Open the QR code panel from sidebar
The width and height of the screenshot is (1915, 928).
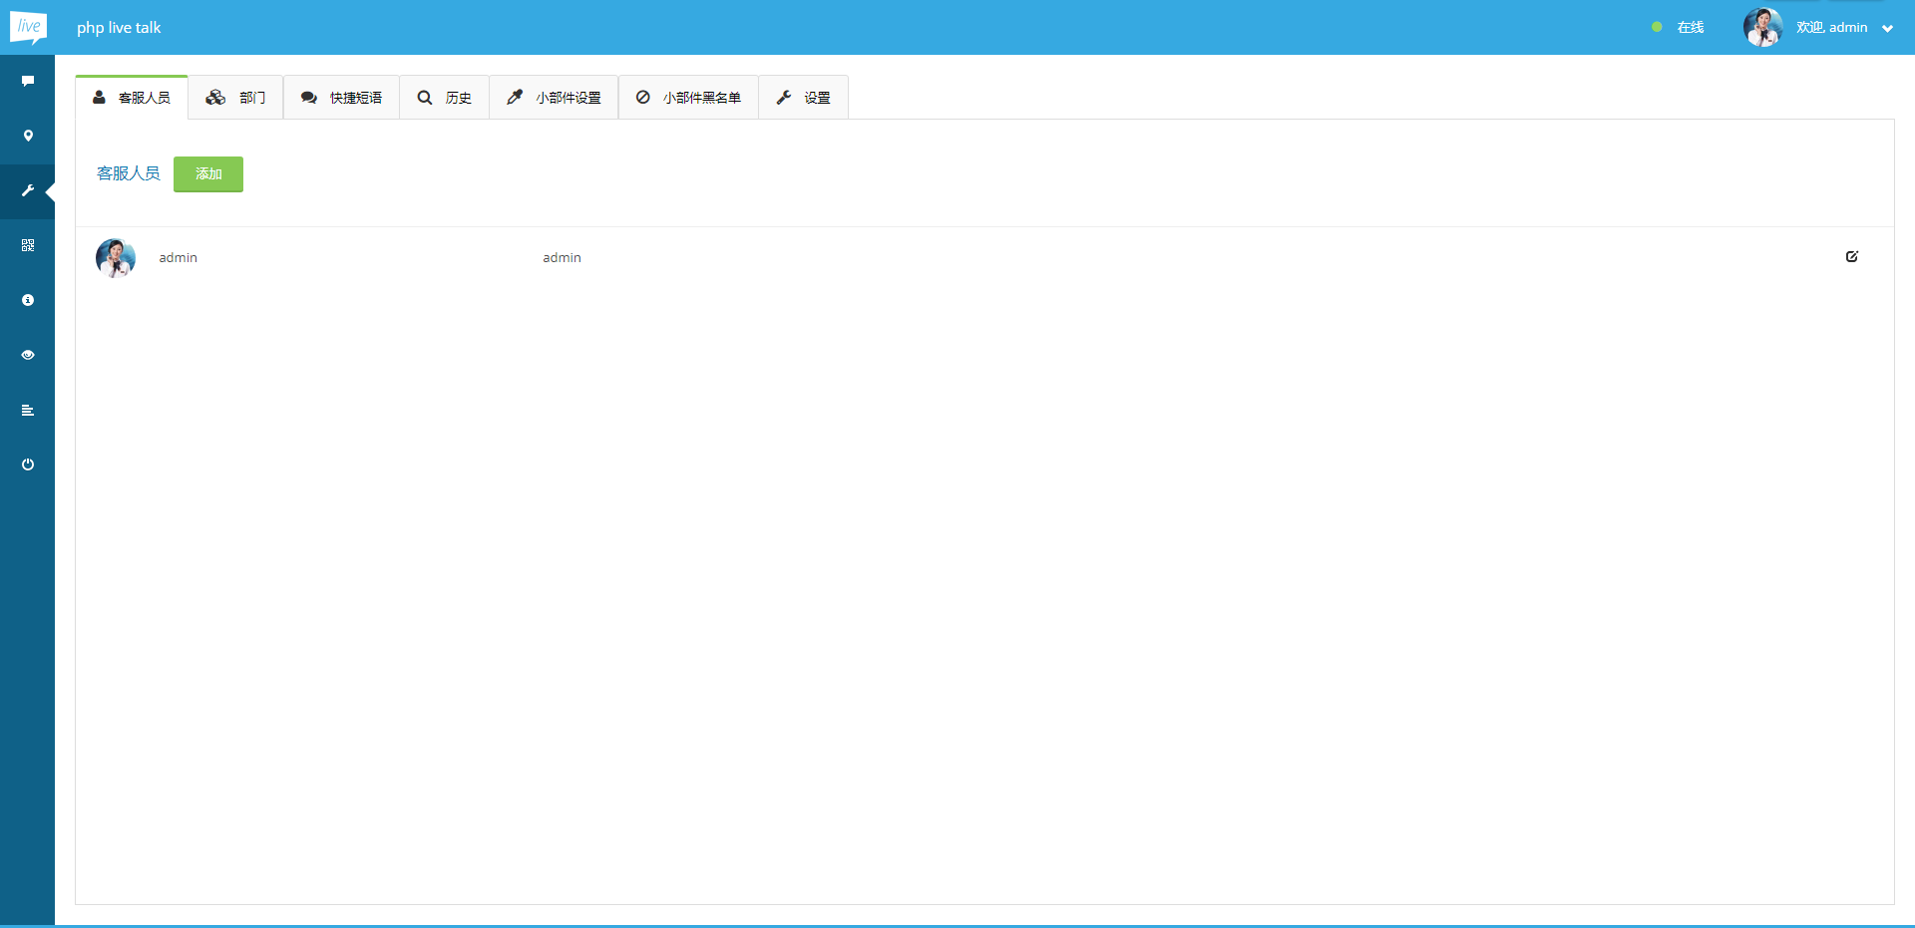click(28, 245)
